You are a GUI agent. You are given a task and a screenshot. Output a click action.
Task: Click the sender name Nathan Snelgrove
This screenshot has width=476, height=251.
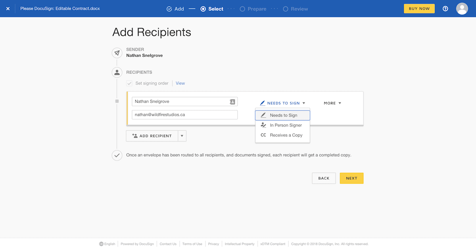(144, 56)
